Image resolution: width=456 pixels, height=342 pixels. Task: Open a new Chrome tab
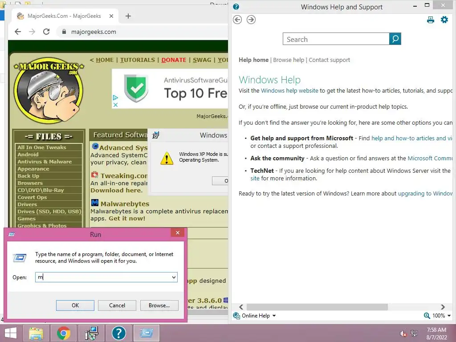[x=128, y=16]
